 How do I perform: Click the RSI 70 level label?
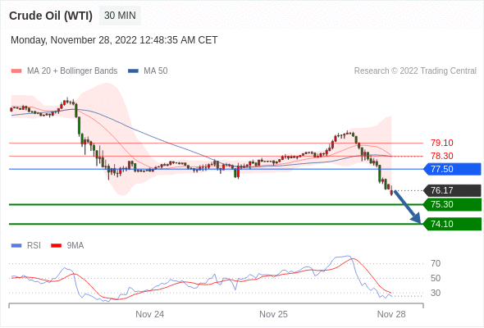(x=436, y=263)
